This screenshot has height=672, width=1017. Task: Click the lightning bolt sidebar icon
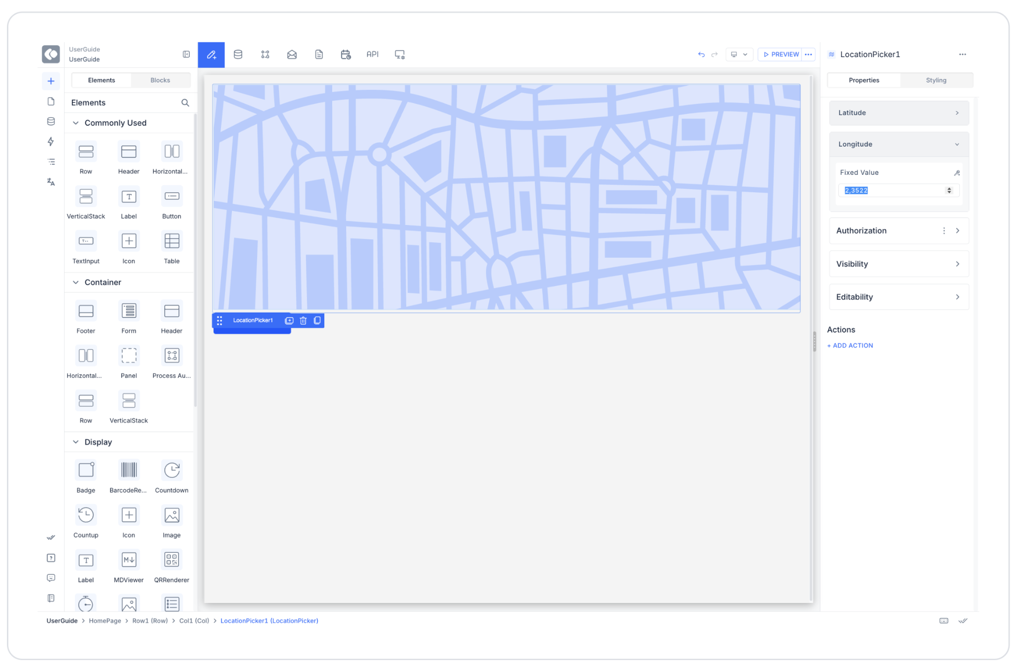[x=51, y=142]
